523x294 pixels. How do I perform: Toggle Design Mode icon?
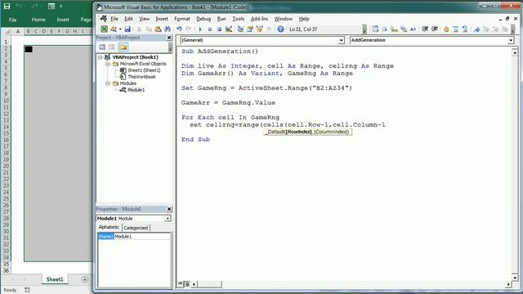click(x=229, y=29)
